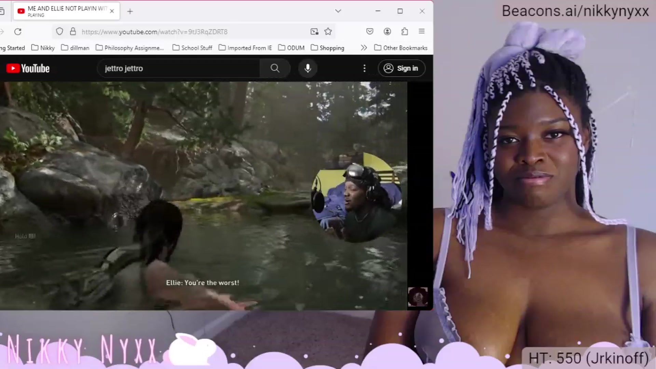The height and width of the screenshot is (369, 656).
Task: Toggle picture-in-picture icon in address bar
Action: [x=314, y=32]
